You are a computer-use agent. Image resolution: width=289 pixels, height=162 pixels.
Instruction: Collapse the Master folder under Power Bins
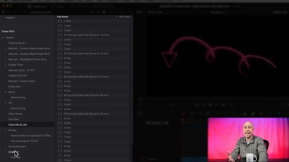[x=3, y=38]
